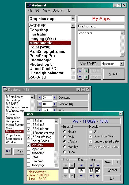129x185 pixels.
Task: Toggle Do without Warn checkbox
Action: 90,136
